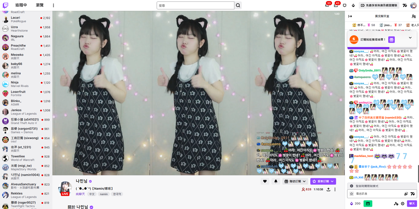Click the 1:10:38 stream uptime

click(319, 189)
